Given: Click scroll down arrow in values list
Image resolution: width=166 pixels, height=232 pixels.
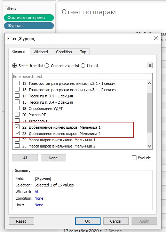Looking at the screenshot, I should point(149,146).
